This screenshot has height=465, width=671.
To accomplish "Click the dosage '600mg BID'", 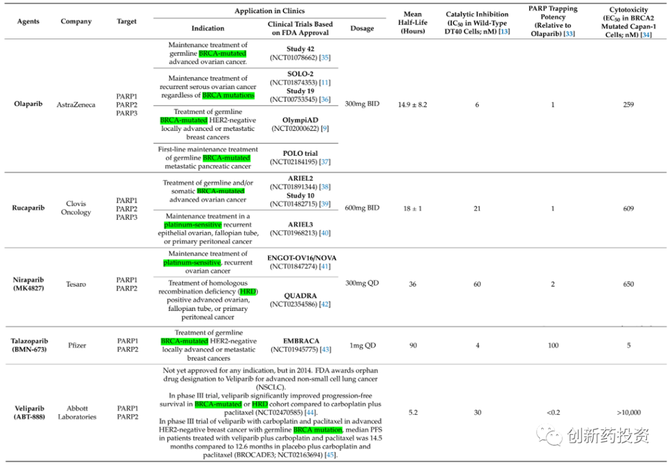I will pos(362,208).
